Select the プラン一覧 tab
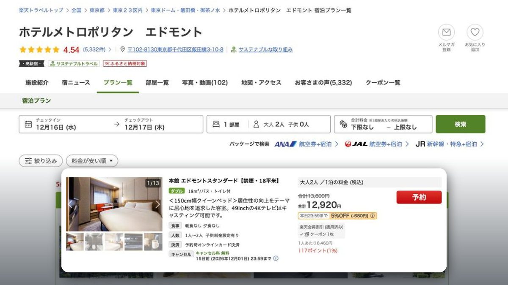 [118, 82]
